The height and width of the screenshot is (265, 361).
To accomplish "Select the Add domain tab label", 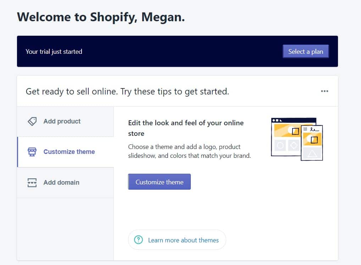I will tap(61, 183).
